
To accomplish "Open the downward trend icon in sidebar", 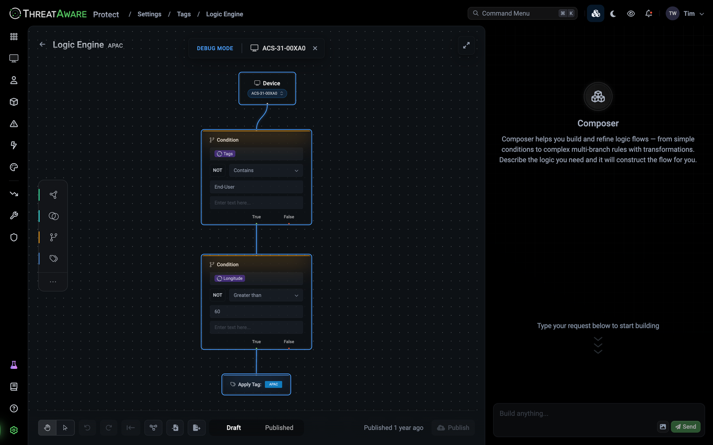I will tap(14, 194).
